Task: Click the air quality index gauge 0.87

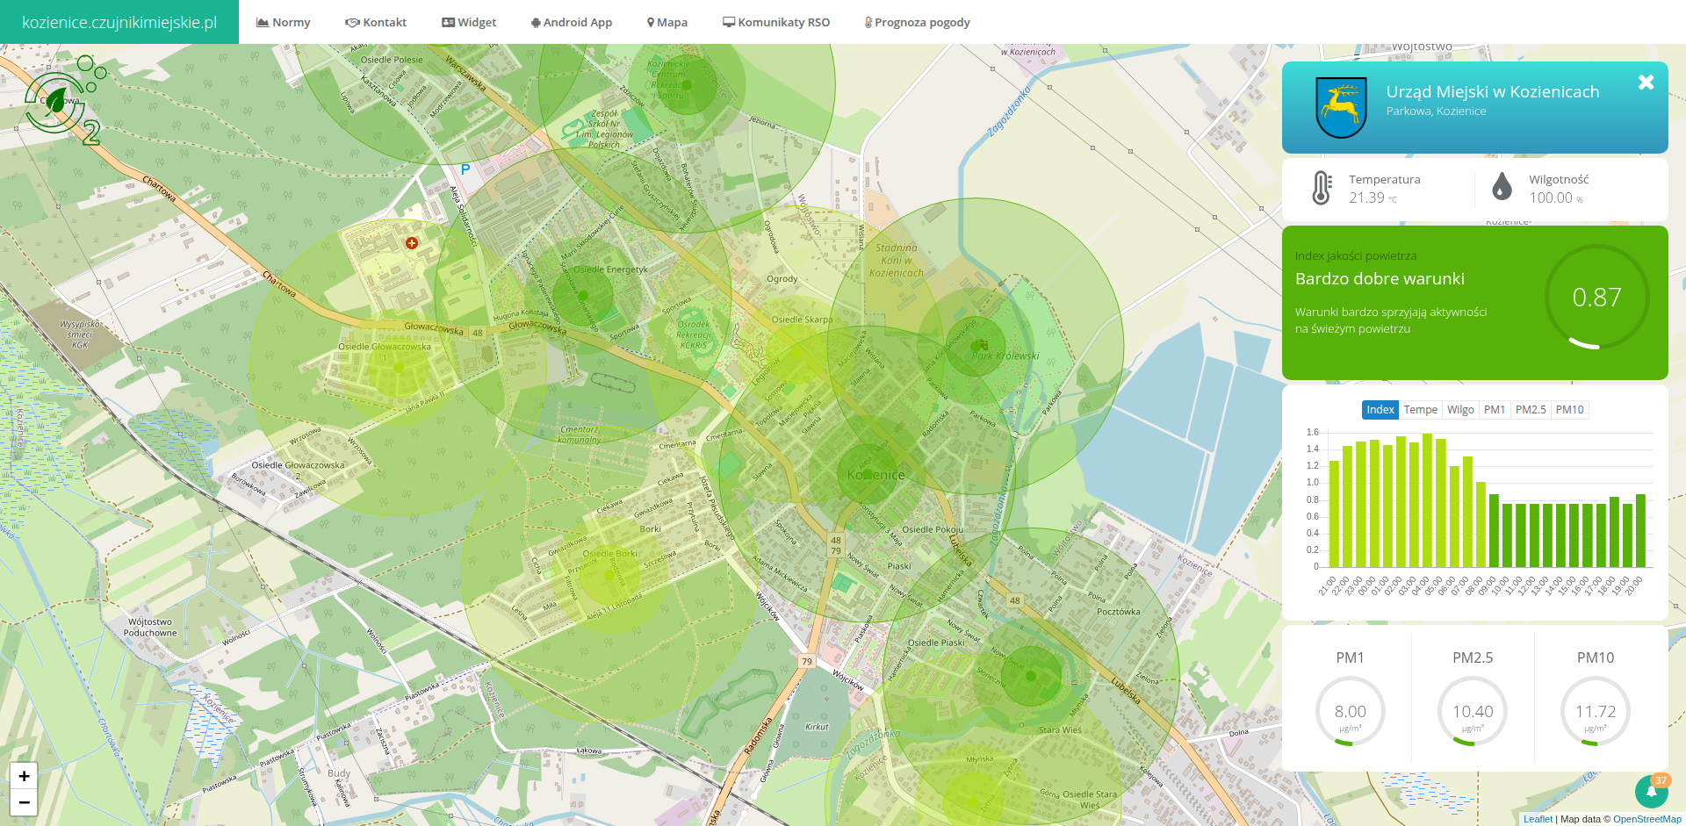Action: pyautogui.click(x=1596, y=298)
